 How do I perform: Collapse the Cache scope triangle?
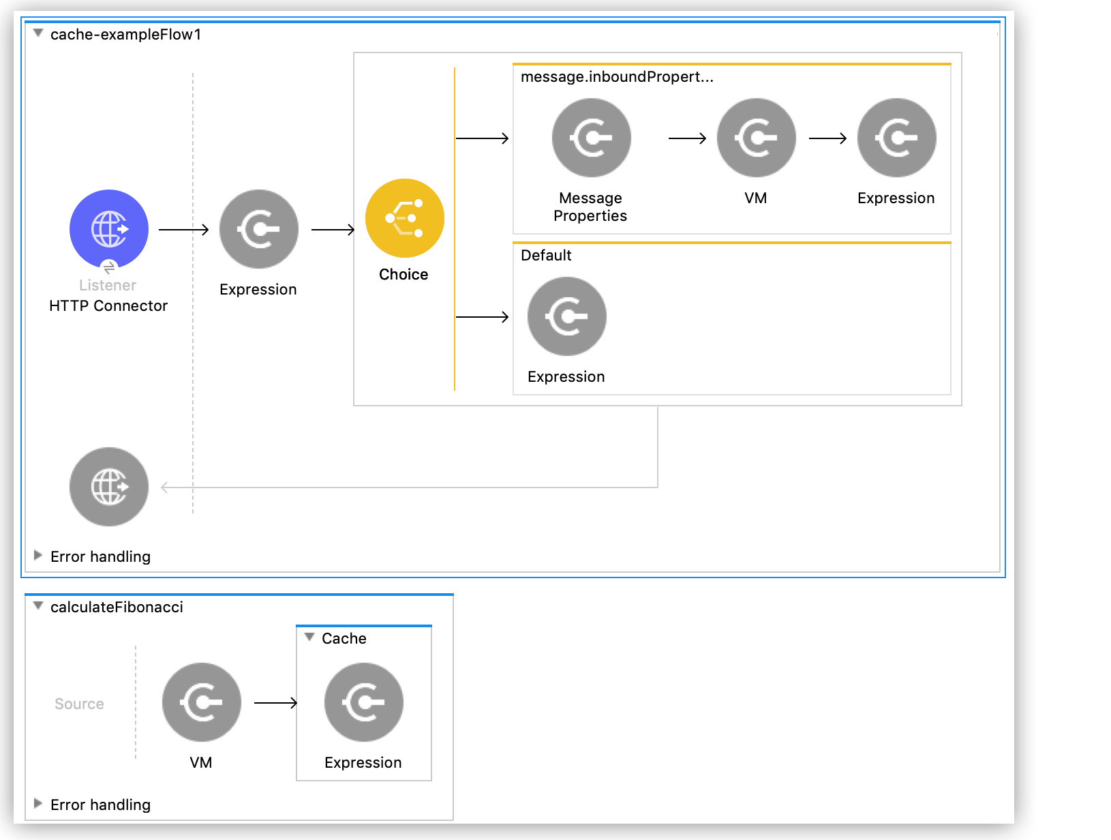tap(309, 637)
